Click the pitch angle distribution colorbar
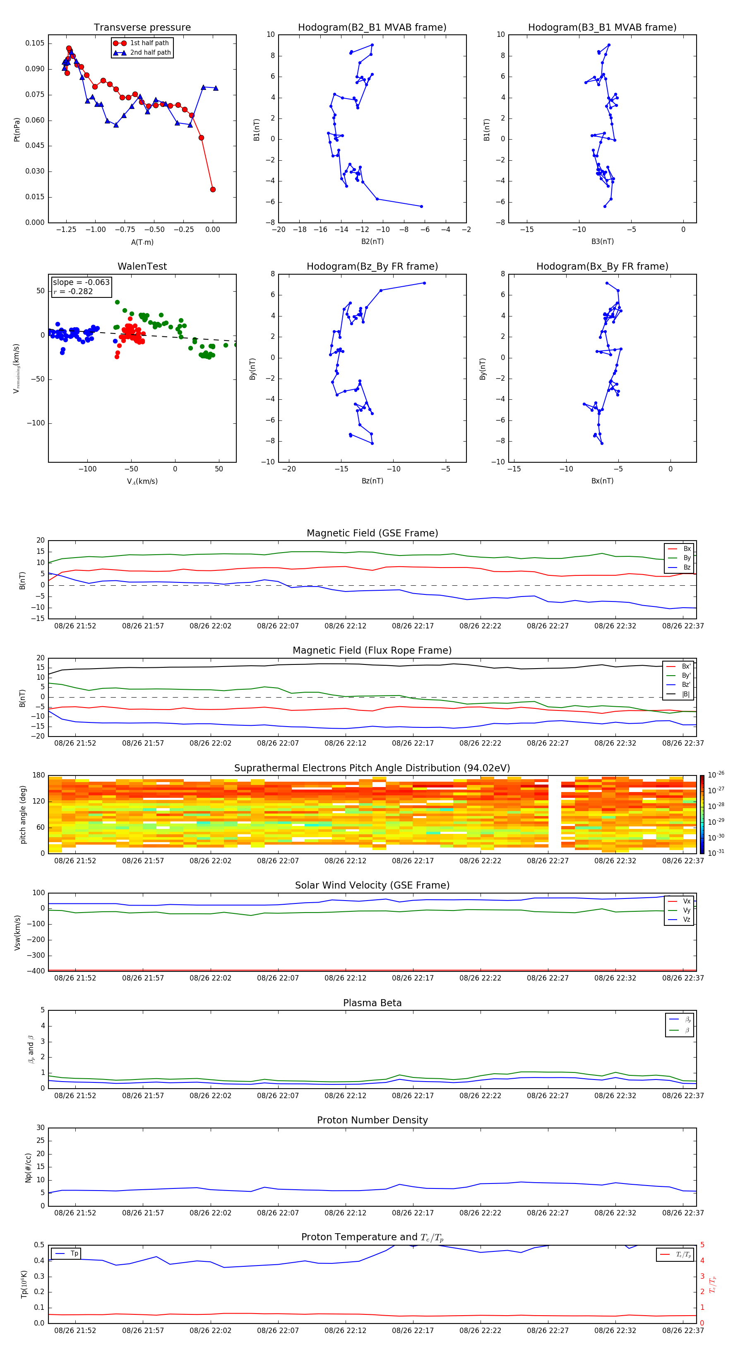Viewport: 745px width, 1367px height. 702,814
